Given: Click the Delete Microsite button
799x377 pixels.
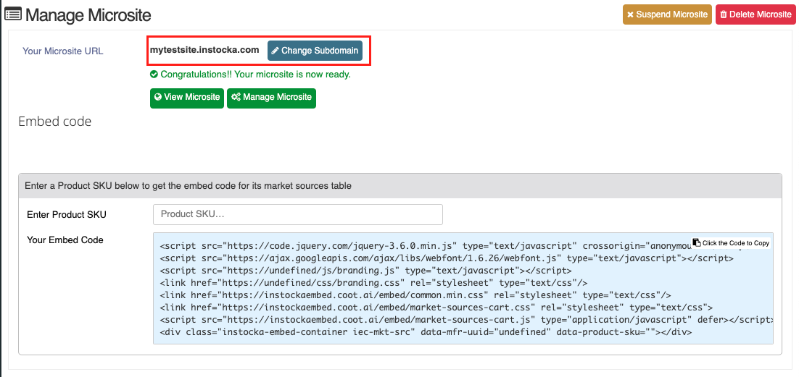Looking at the screenshot, I should pos(755,14).
